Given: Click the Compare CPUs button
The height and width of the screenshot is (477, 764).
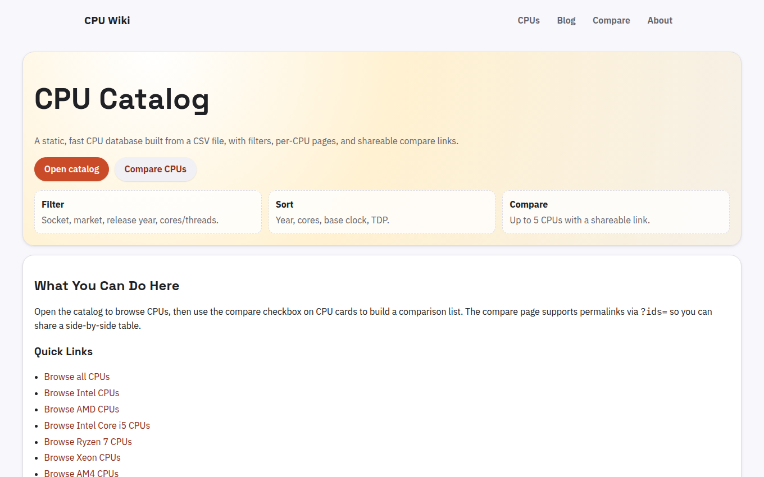Looking at the screenshot, I should 156,169.
